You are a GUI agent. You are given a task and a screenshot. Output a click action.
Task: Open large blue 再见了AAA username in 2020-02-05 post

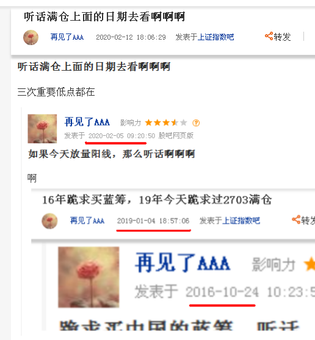(x=87, y=122)
